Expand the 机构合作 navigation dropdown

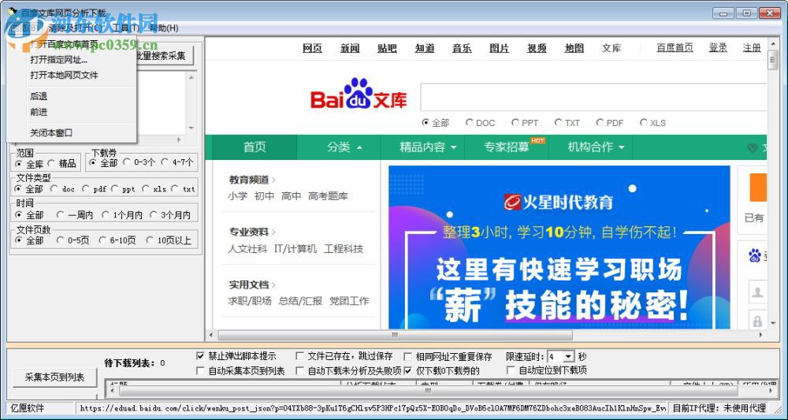(596, 147)
